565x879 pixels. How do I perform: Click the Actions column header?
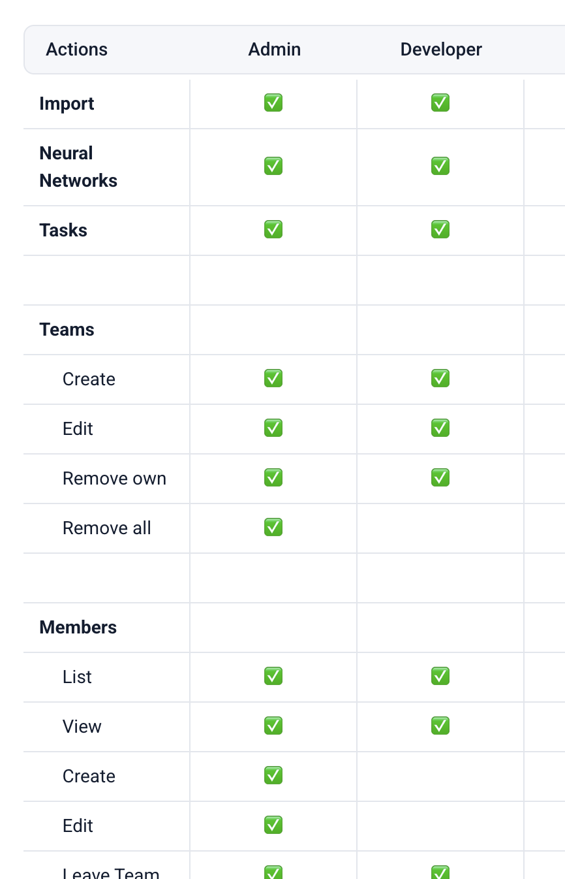pyautogui.click(x=77, y=50)
